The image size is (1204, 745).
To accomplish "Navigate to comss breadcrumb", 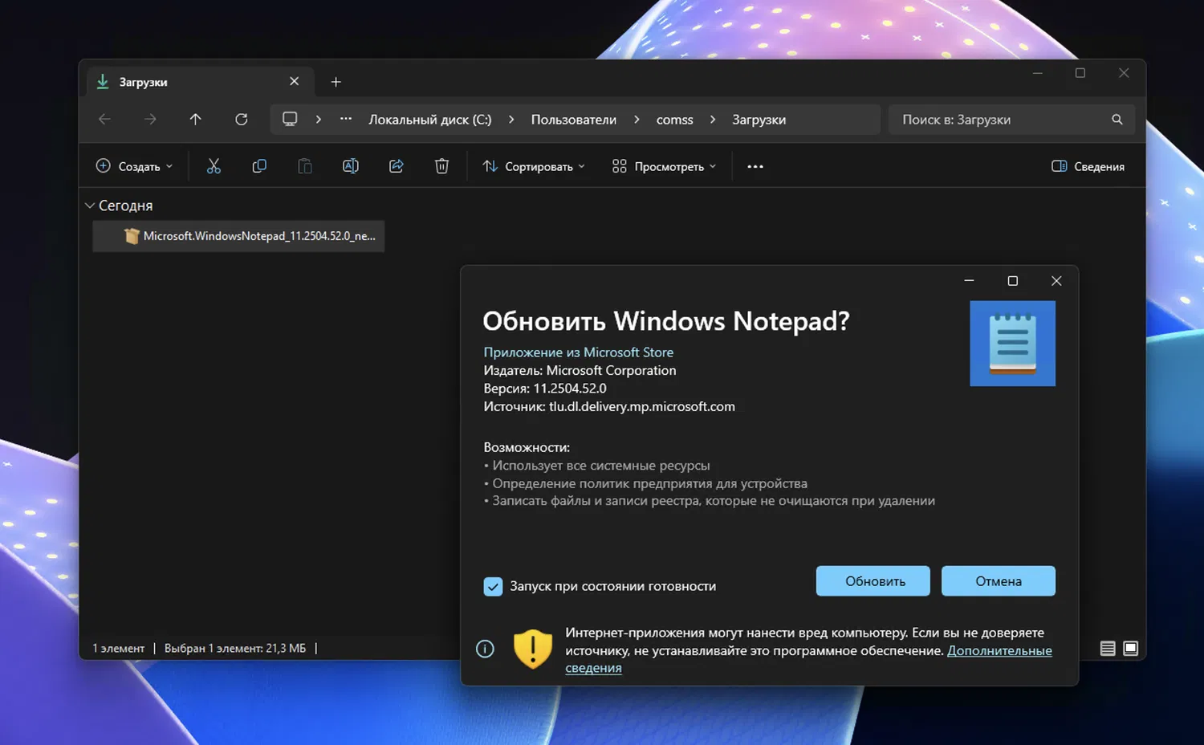I will point(675,120).
